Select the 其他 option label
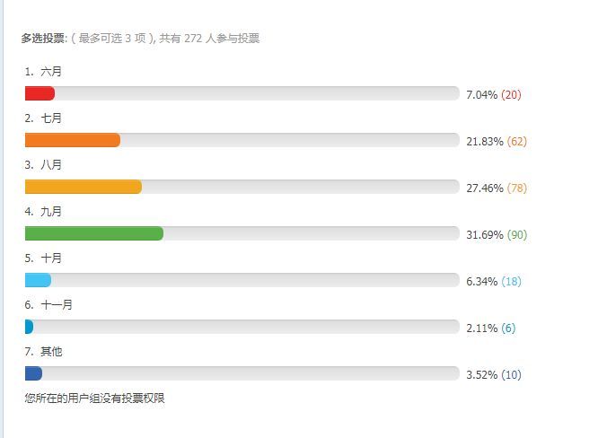Viewport: 598px width, 438px height. pos(51,351)
